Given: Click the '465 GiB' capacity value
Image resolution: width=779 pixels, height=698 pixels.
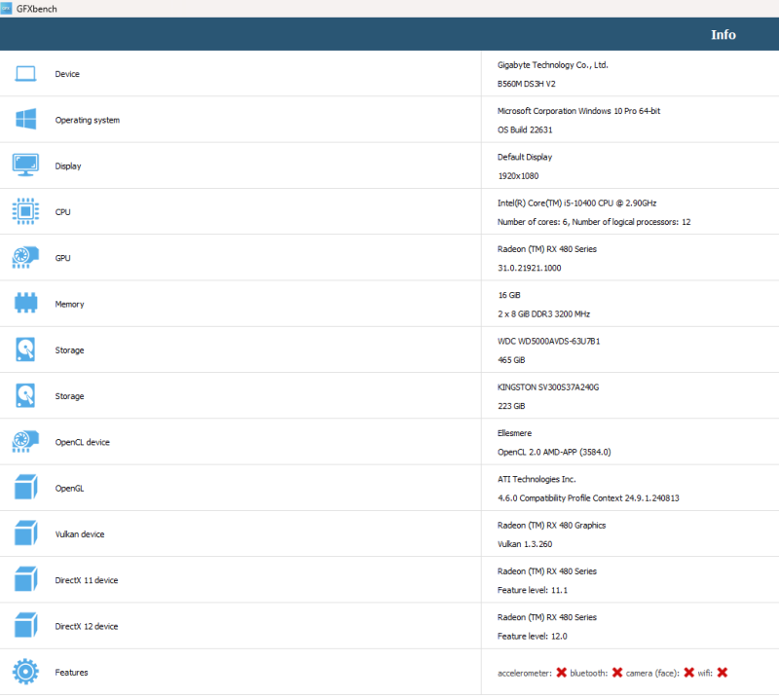Looking at the screenshot, I should [511, 360].
